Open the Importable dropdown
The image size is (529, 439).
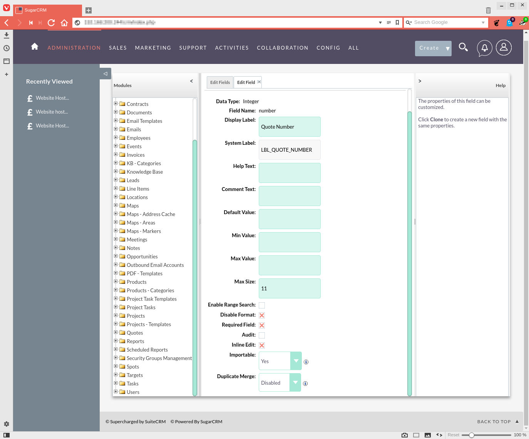[x=280, y=361]
